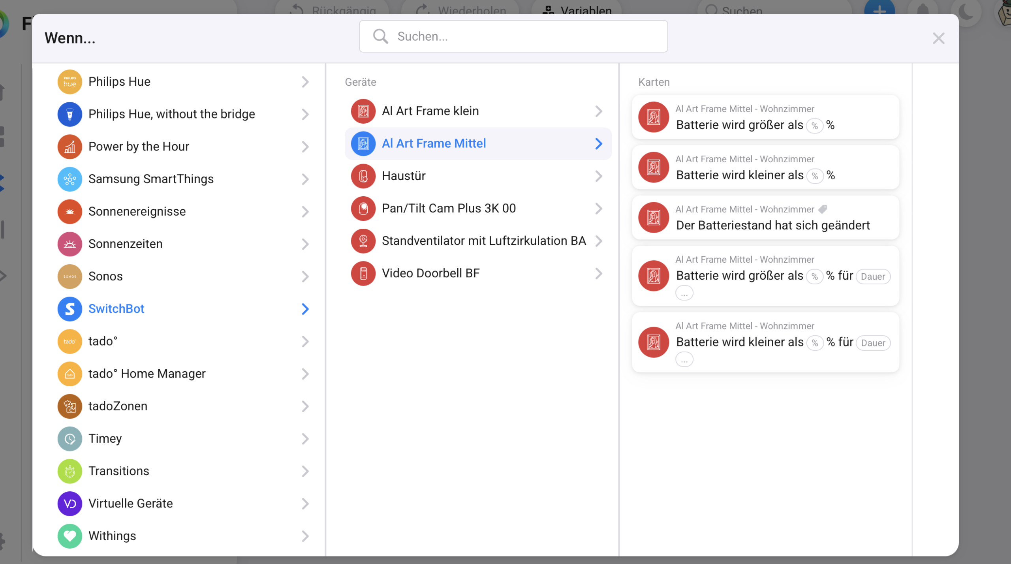Image resolution: width=1011 pixels, height=564 pixels.
Task: Open the Sonnenzeiten app entry
Action: [184, 244]
